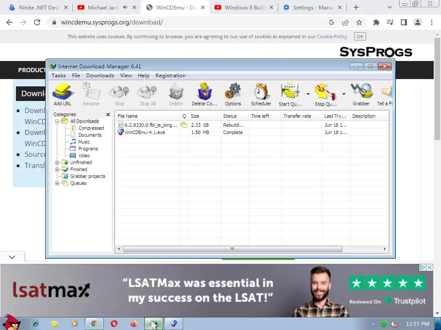Select the Video category
Screen dimensions: 441x330
(x=84, y=156)
